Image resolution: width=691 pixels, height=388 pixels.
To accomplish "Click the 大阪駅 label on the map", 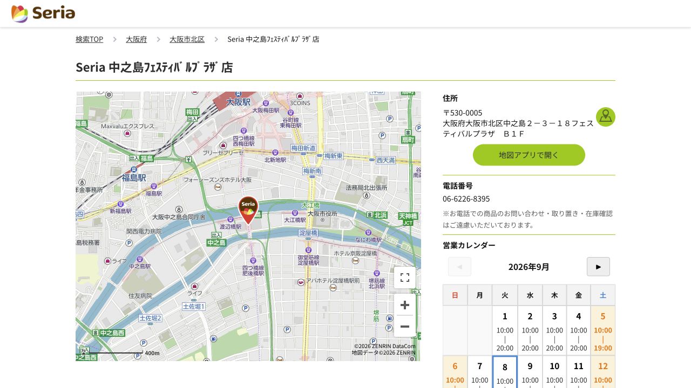I will pos(238,102).
